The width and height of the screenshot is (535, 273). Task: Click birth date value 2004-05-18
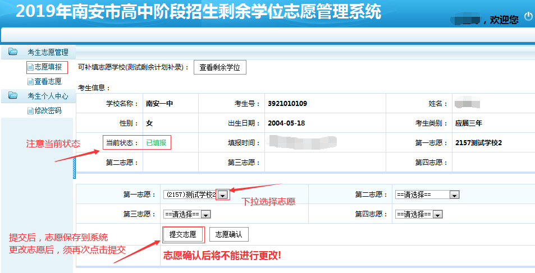pos(286,123)
